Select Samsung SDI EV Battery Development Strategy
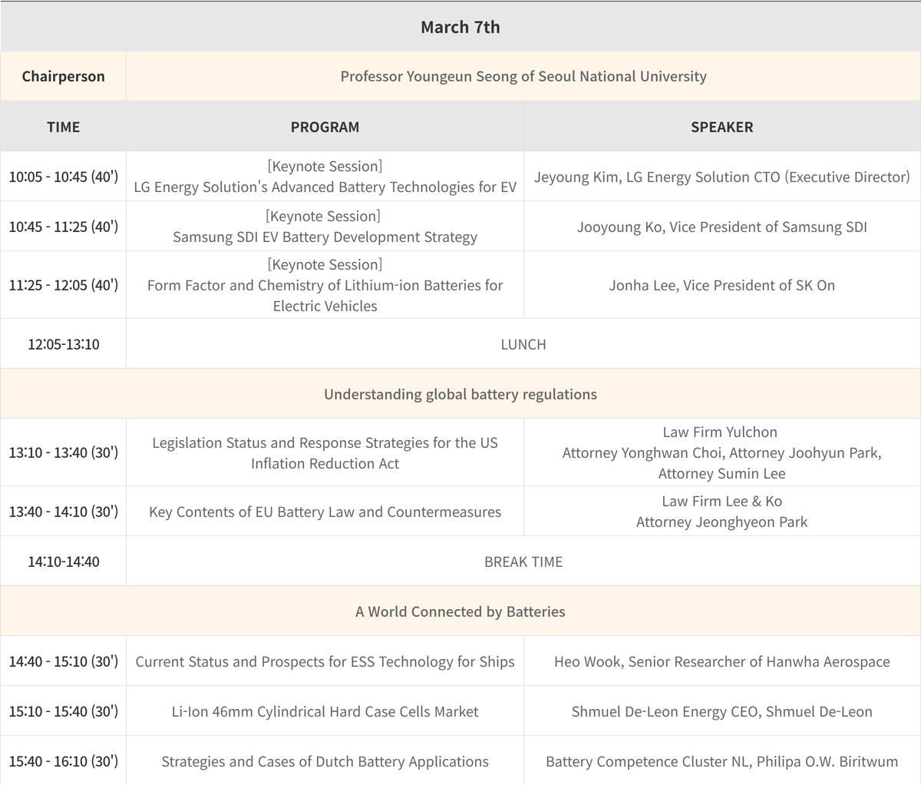The height and width of the screenshot is (785, 921). [x=325, y=237]
